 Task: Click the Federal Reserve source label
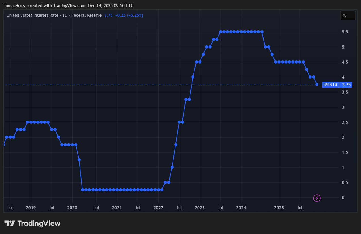[86, 15]
